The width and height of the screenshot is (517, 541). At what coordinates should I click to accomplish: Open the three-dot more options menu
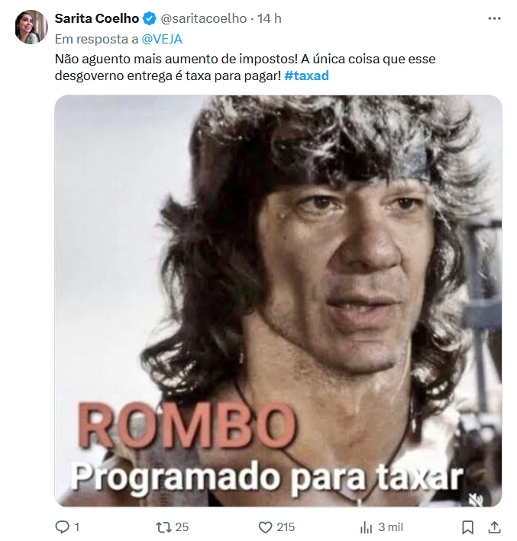[x=494, y=18]
